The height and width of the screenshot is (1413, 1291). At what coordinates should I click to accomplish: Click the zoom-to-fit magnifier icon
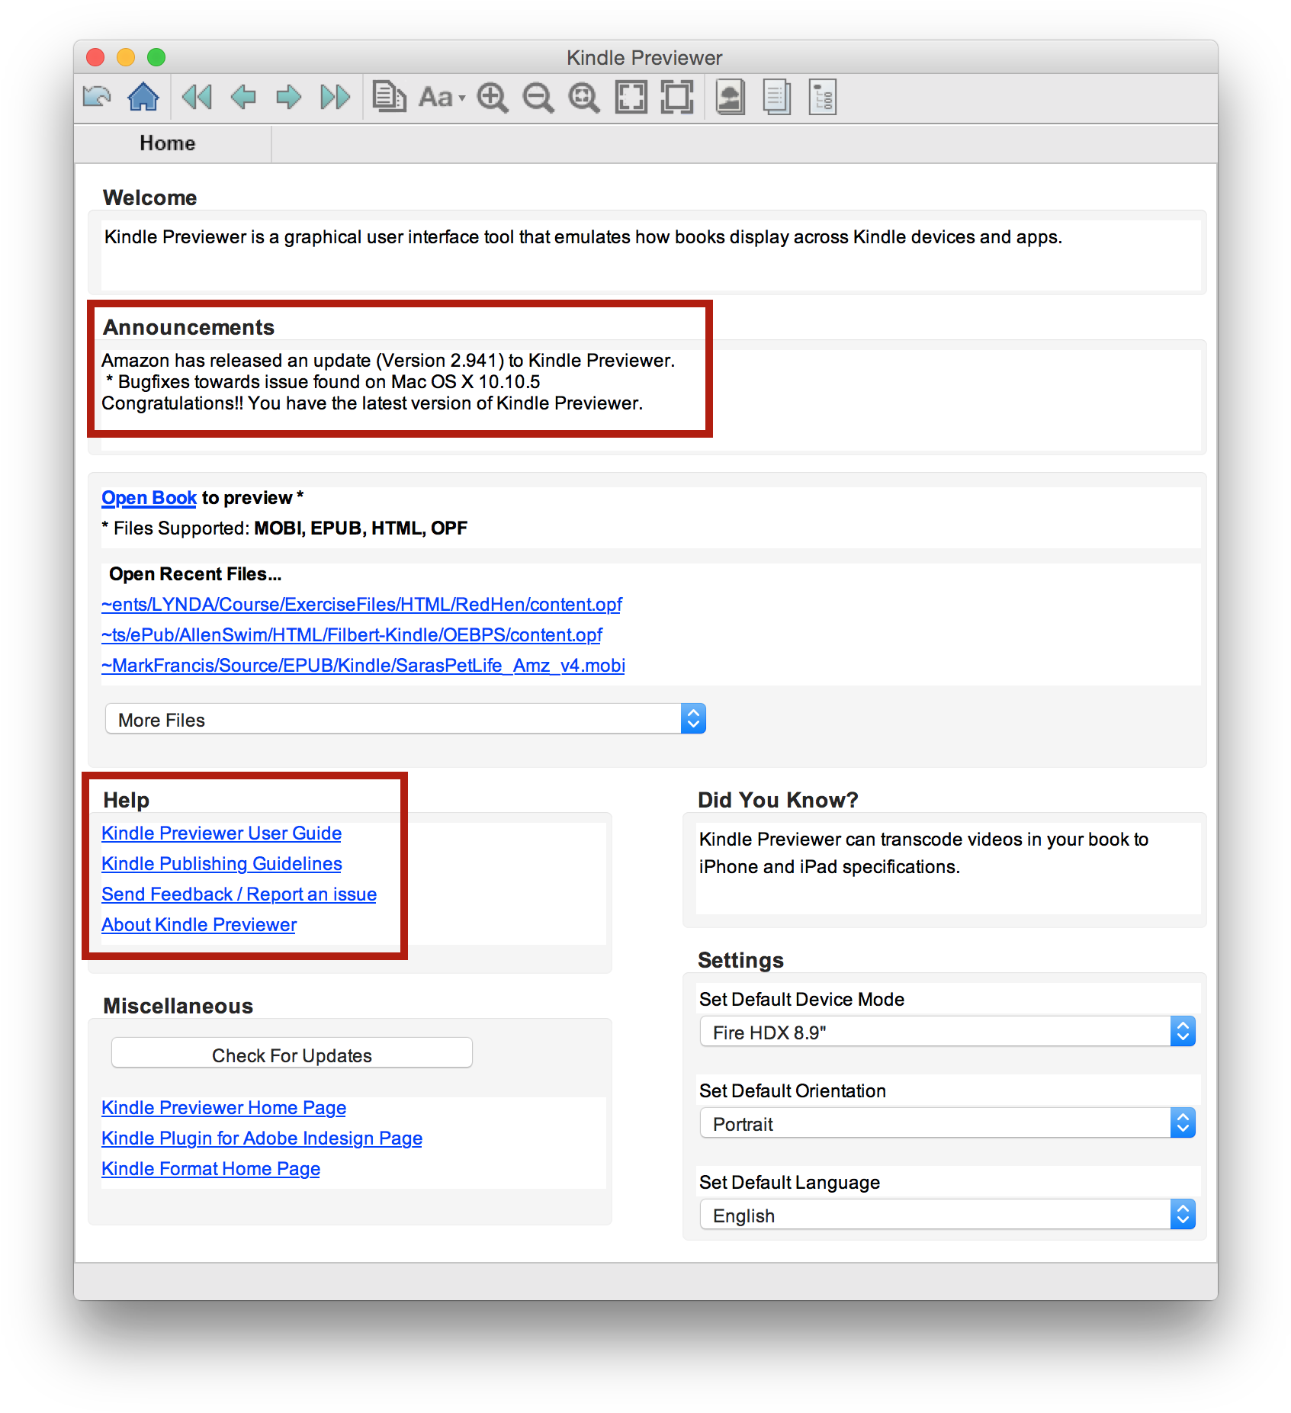(584, 98)
